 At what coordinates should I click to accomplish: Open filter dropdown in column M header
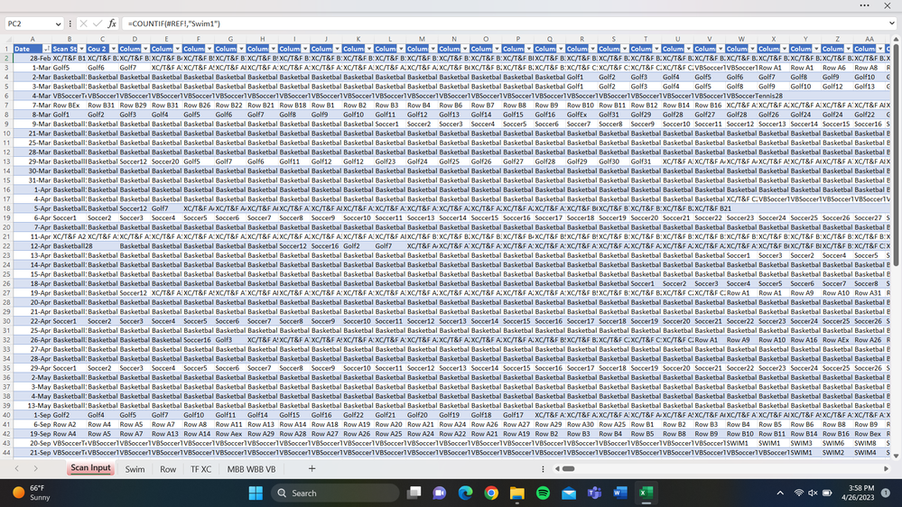pyautogui.click(x=432, y=49)
